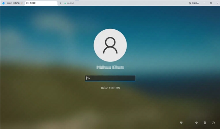Viewport: 220px width, 129px height.
Task: Close the remote desktop window
Action: (217, 3)
